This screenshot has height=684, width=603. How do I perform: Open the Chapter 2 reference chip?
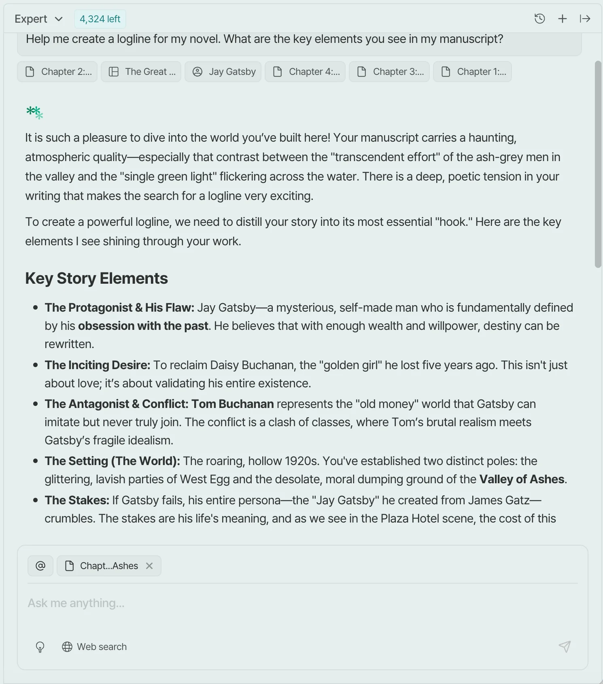click(57, 72)
